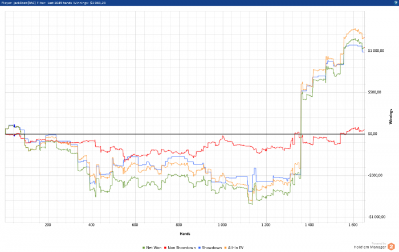Click the Hold'em Manager 2 logo

(x=391, y=247)
